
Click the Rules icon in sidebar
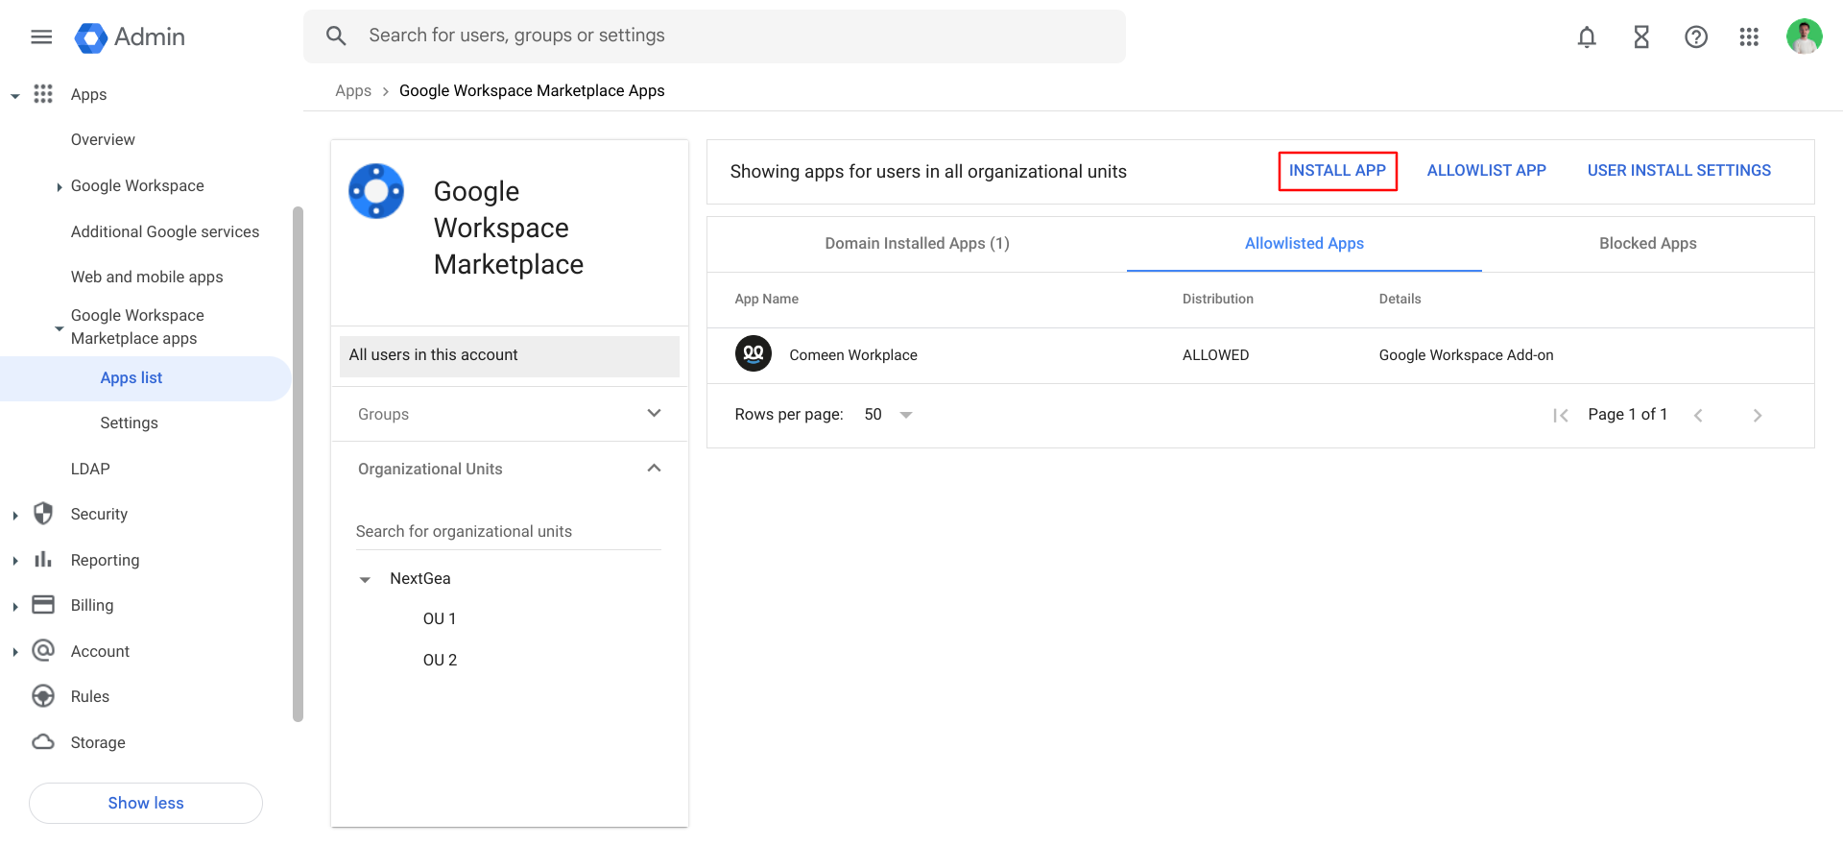pos(43,696)
